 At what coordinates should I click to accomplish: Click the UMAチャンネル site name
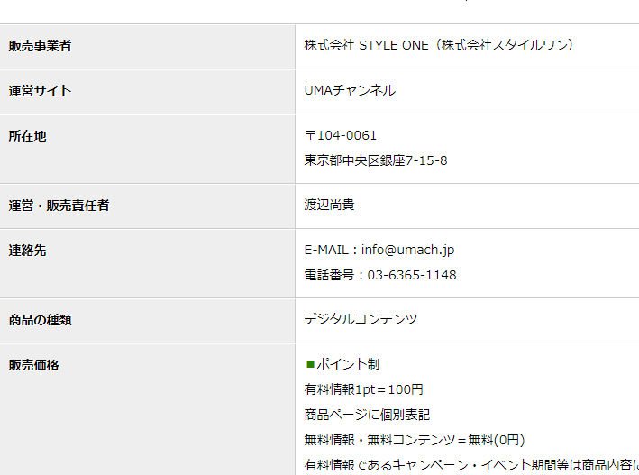[x=350, y=90]
